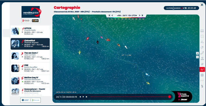Jump to first wind forecast step

(x=109, y=16)
